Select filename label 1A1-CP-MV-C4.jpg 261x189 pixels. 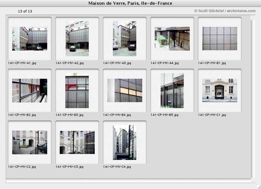tap(117, 167)
